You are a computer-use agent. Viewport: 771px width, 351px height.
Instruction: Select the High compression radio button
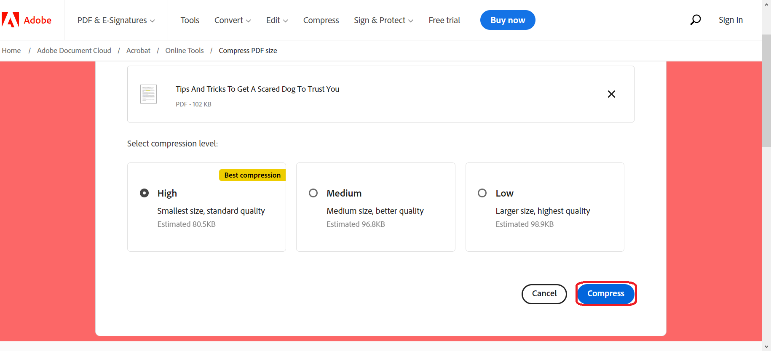144,193
